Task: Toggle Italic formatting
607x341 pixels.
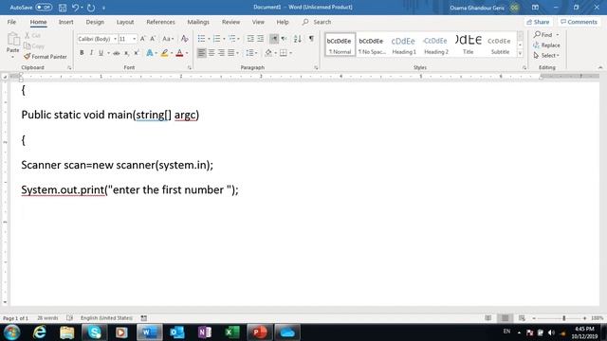Action: (91, 53)
